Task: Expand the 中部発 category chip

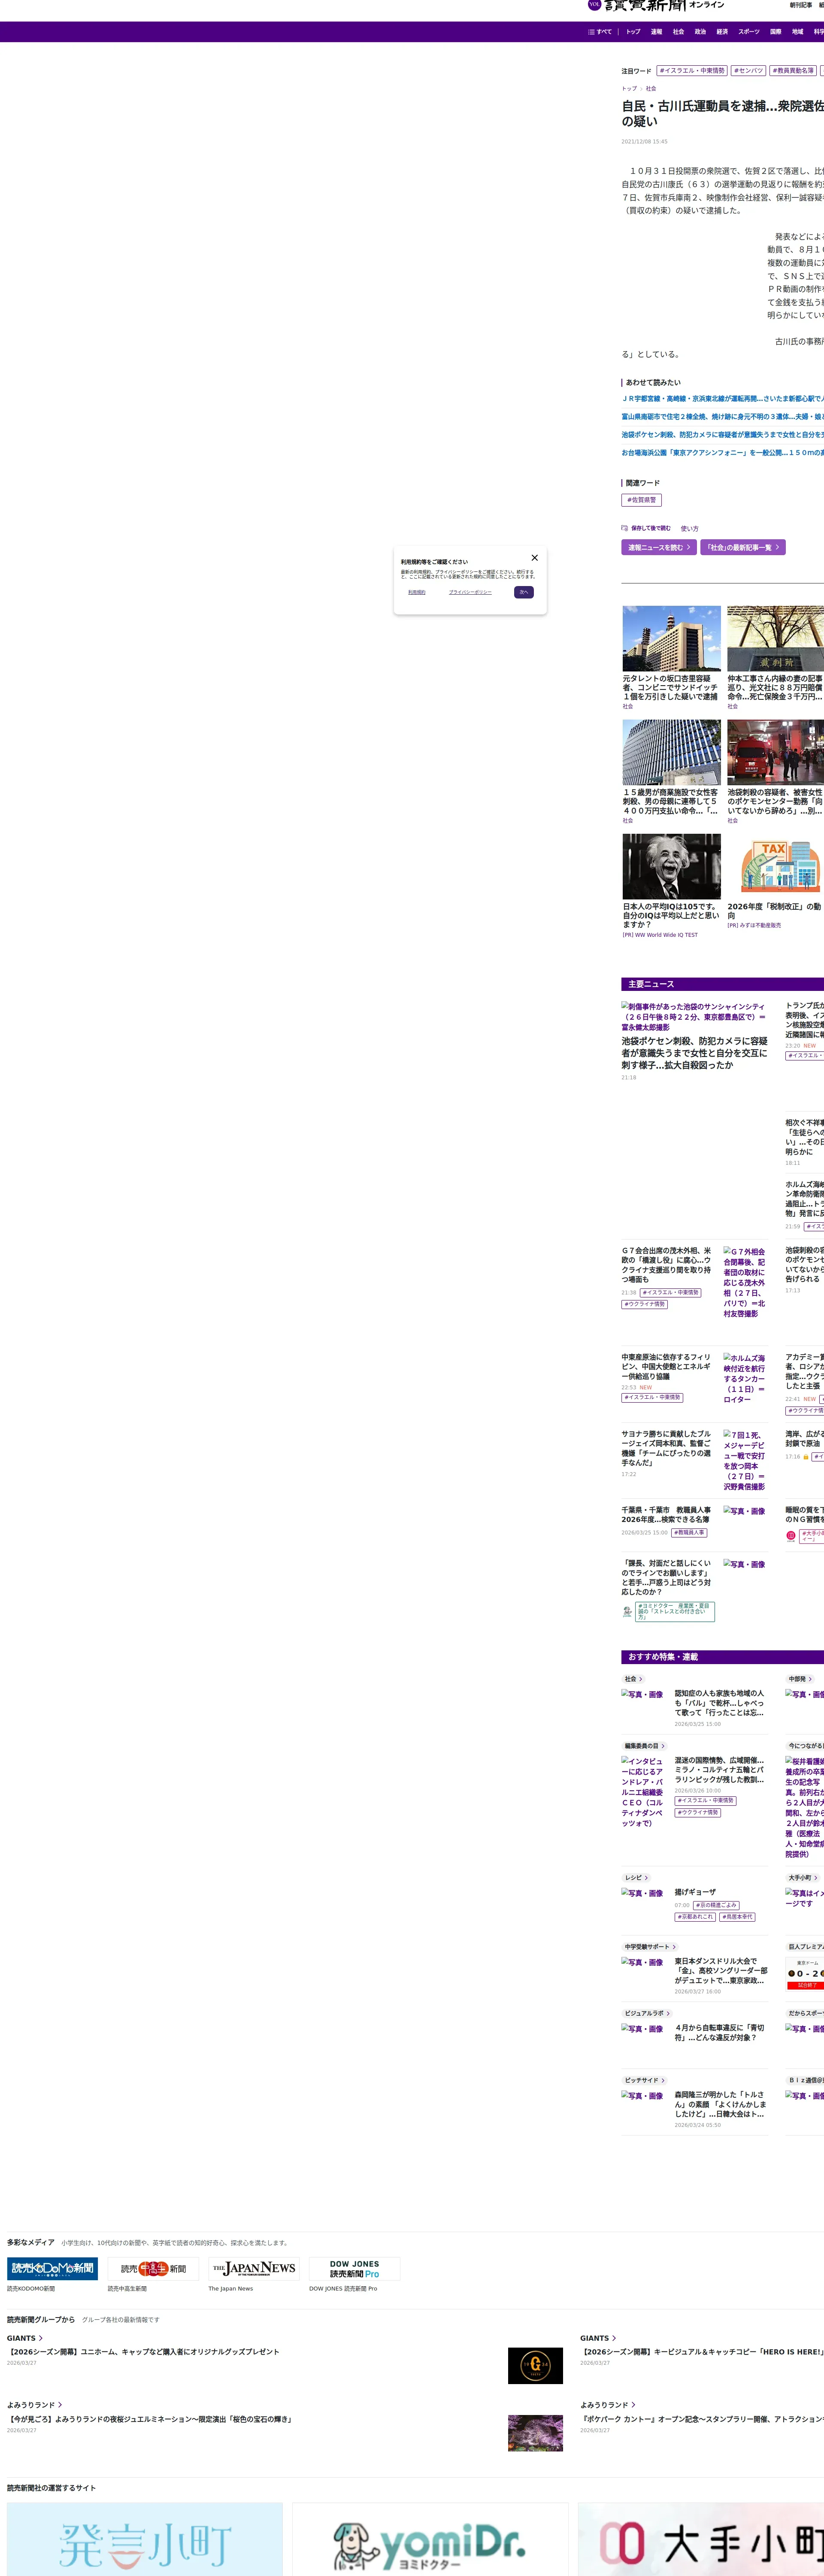Action: point(800,1679)
